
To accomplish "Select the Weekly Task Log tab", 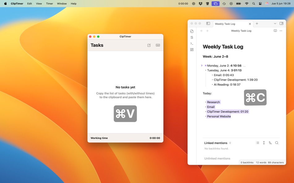I will click(233, 24).
